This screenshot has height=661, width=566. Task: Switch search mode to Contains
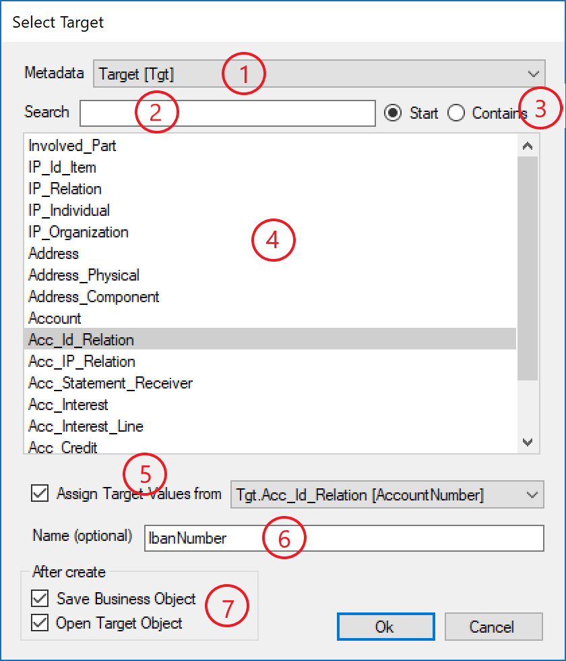(x=457, y=113)
